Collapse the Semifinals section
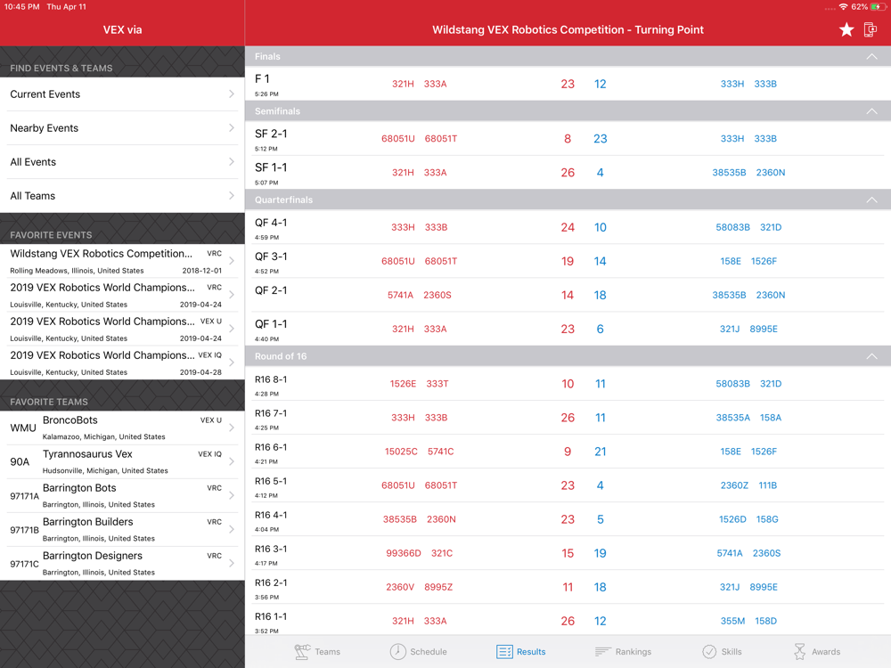 point(871,110)
